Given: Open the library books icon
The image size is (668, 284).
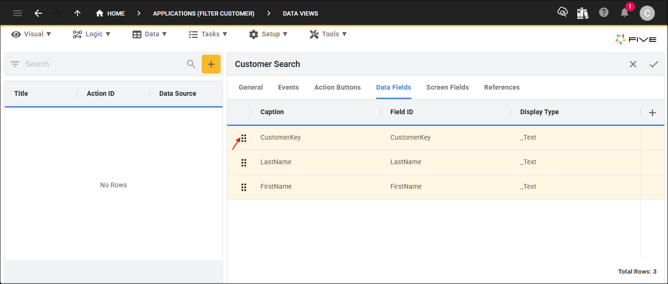Looking at the screenshot, I should 583,13.
